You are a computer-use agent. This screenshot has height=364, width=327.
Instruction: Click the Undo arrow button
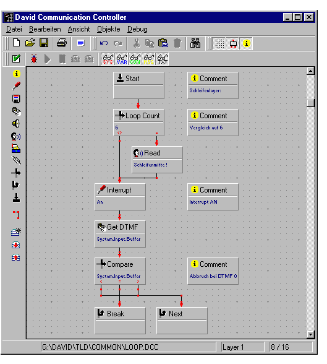[104, 43]
